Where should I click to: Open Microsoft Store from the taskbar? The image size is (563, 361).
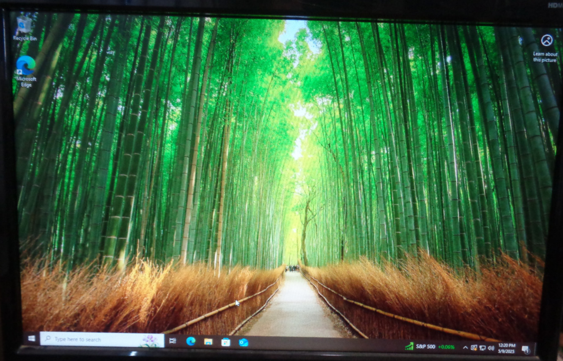[226, 342]
